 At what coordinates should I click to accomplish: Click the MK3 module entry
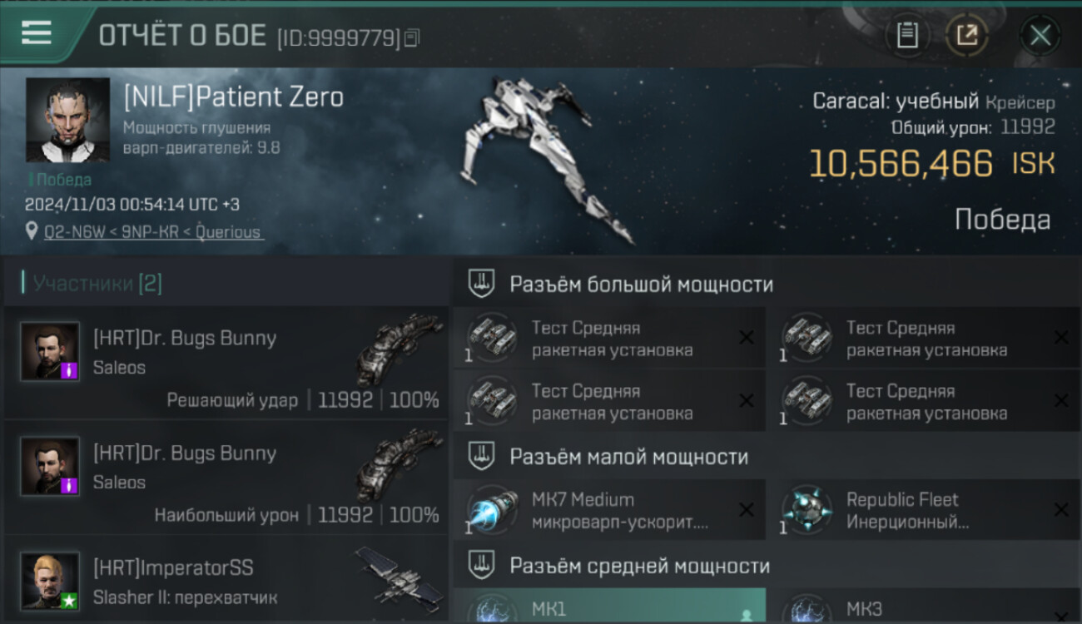click(x=924, y=606)
